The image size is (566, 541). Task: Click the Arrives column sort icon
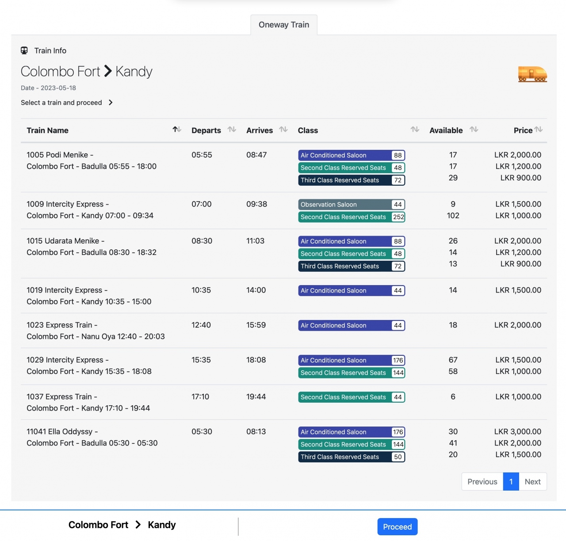[283, 130]
